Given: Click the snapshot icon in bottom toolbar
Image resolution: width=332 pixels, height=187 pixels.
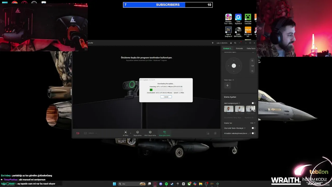Looking at the screenshot, I should (x=208, y=133).
